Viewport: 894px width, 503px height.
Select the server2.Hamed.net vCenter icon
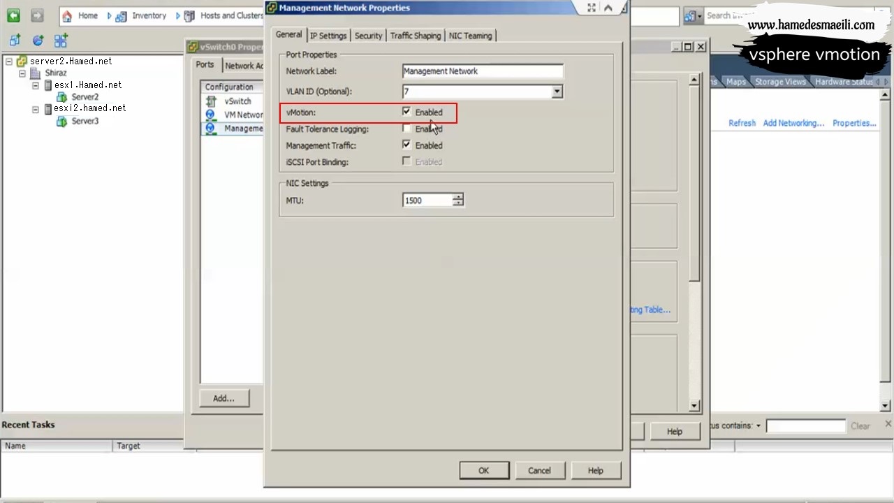tap(22, 61)
